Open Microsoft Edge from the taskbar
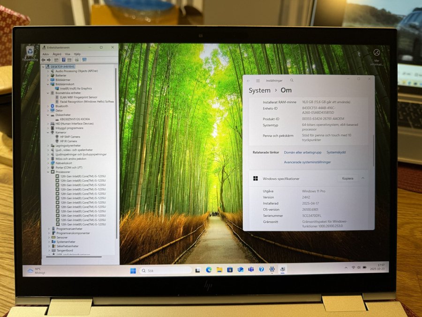Screen dimensions: 422x317 209,270
